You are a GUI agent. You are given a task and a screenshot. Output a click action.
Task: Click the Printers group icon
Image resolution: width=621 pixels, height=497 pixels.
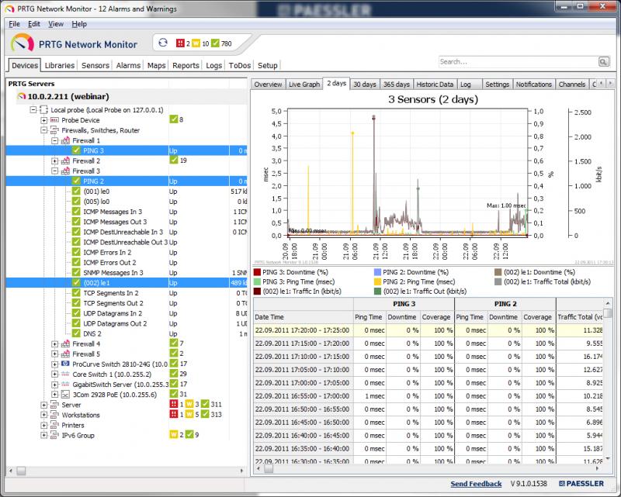[x=54, y=425]
